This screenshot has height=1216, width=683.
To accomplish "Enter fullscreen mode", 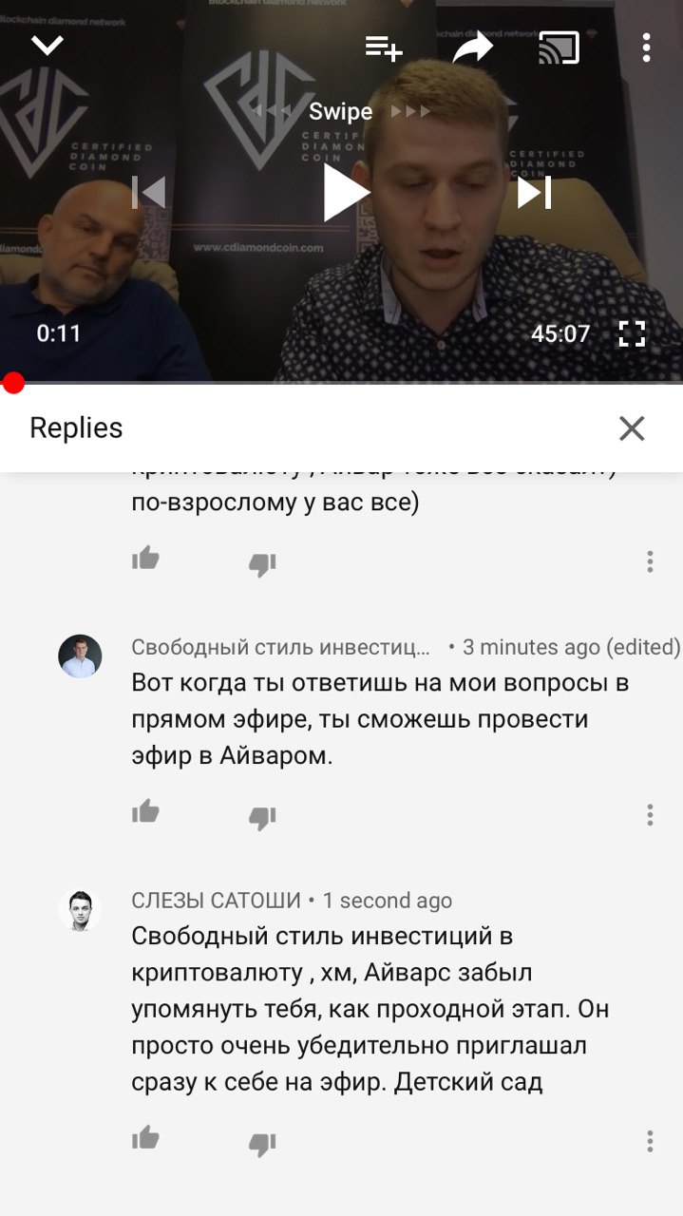I will [632, 333].
